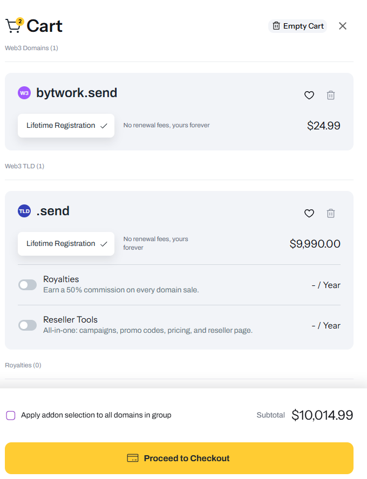Turn on the Reseller Tools toggle

pyautogui.click(x=28, y=325)
